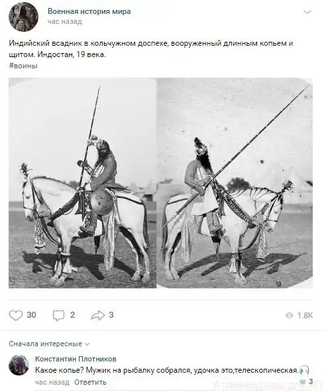Image resolution: width=328 pixels, height=392 pixels.
Task: Open the Военная история мира group avatar
Action: point(23,17)
